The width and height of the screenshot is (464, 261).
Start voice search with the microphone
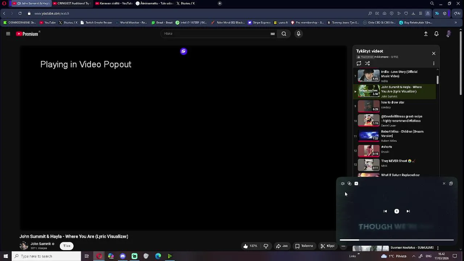click(298, 34)
